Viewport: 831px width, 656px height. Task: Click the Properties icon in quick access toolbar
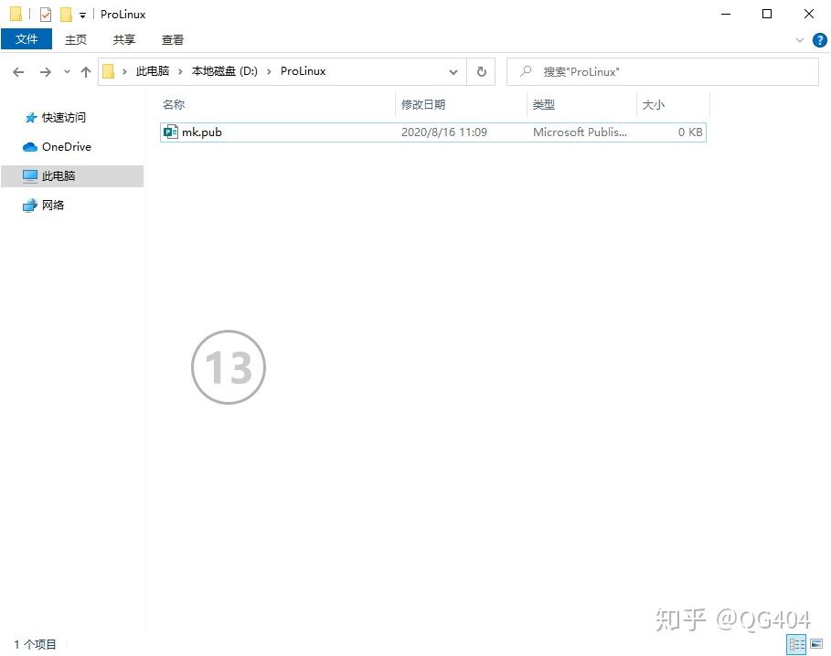[x=46, y=15]
